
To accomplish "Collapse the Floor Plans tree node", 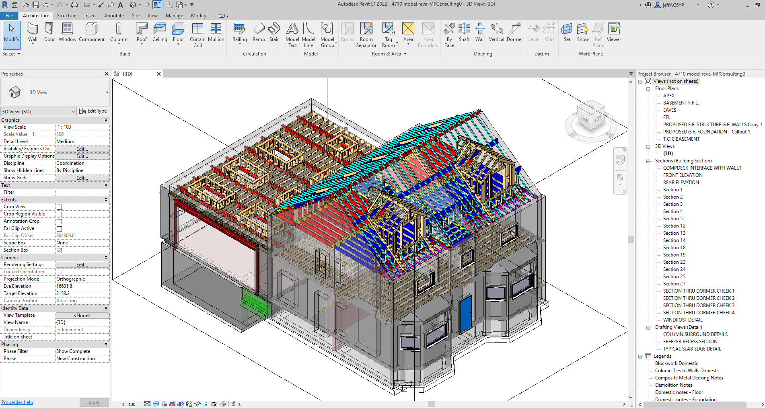I will (648, 89).
